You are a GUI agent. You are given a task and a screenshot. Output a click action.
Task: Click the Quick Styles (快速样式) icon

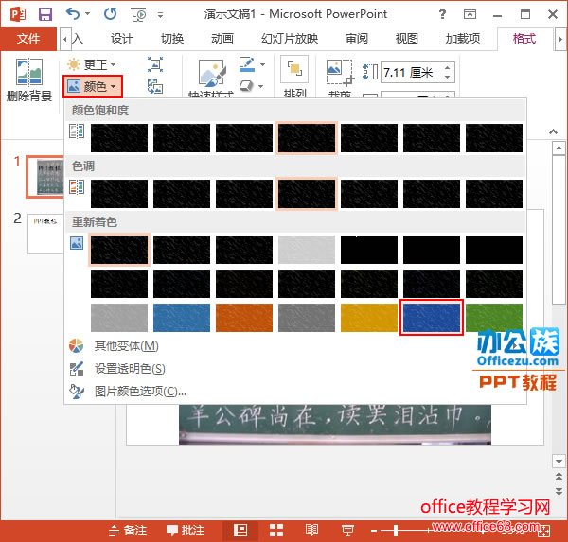(212, 74)
